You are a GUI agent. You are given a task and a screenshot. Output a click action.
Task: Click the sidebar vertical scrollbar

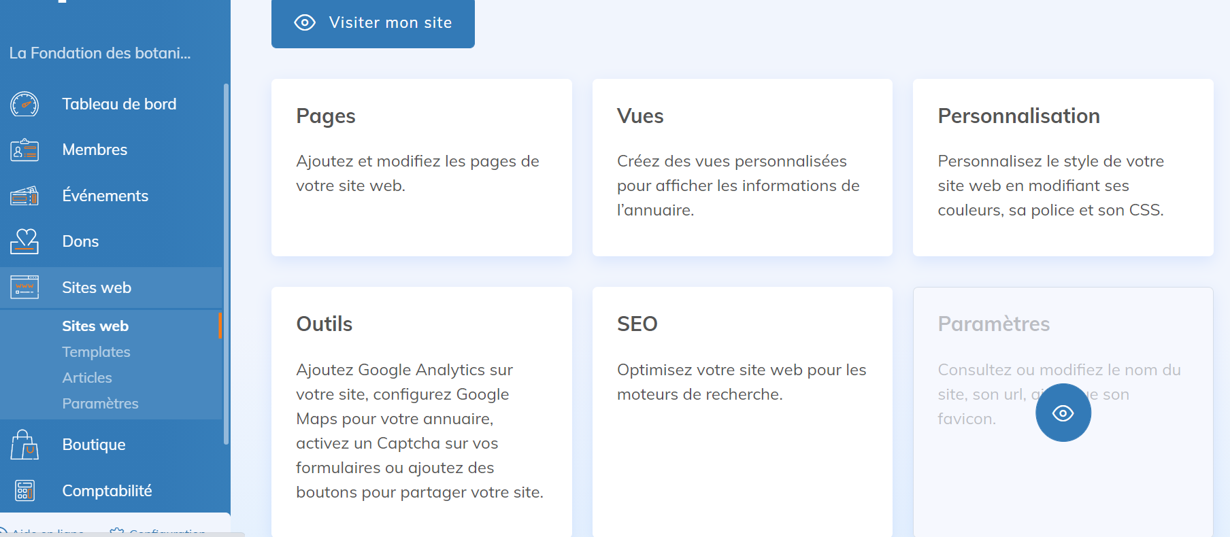tap(226, 264)
